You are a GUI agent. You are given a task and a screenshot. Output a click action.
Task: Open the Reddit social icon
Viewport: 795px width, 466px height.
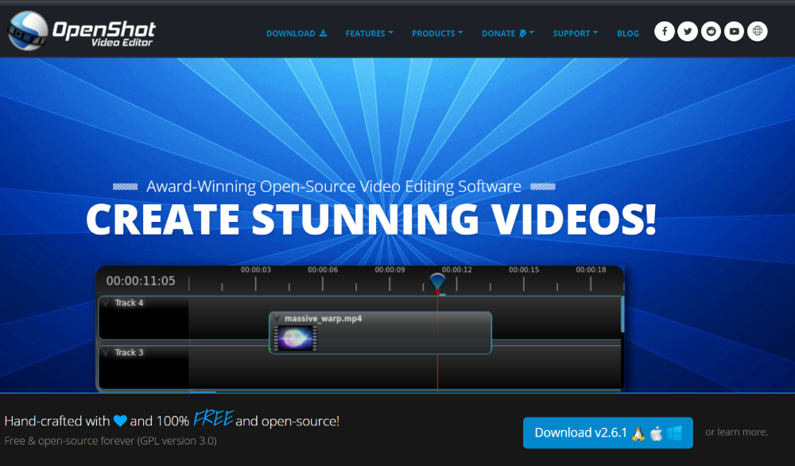(x=711, y=32)
